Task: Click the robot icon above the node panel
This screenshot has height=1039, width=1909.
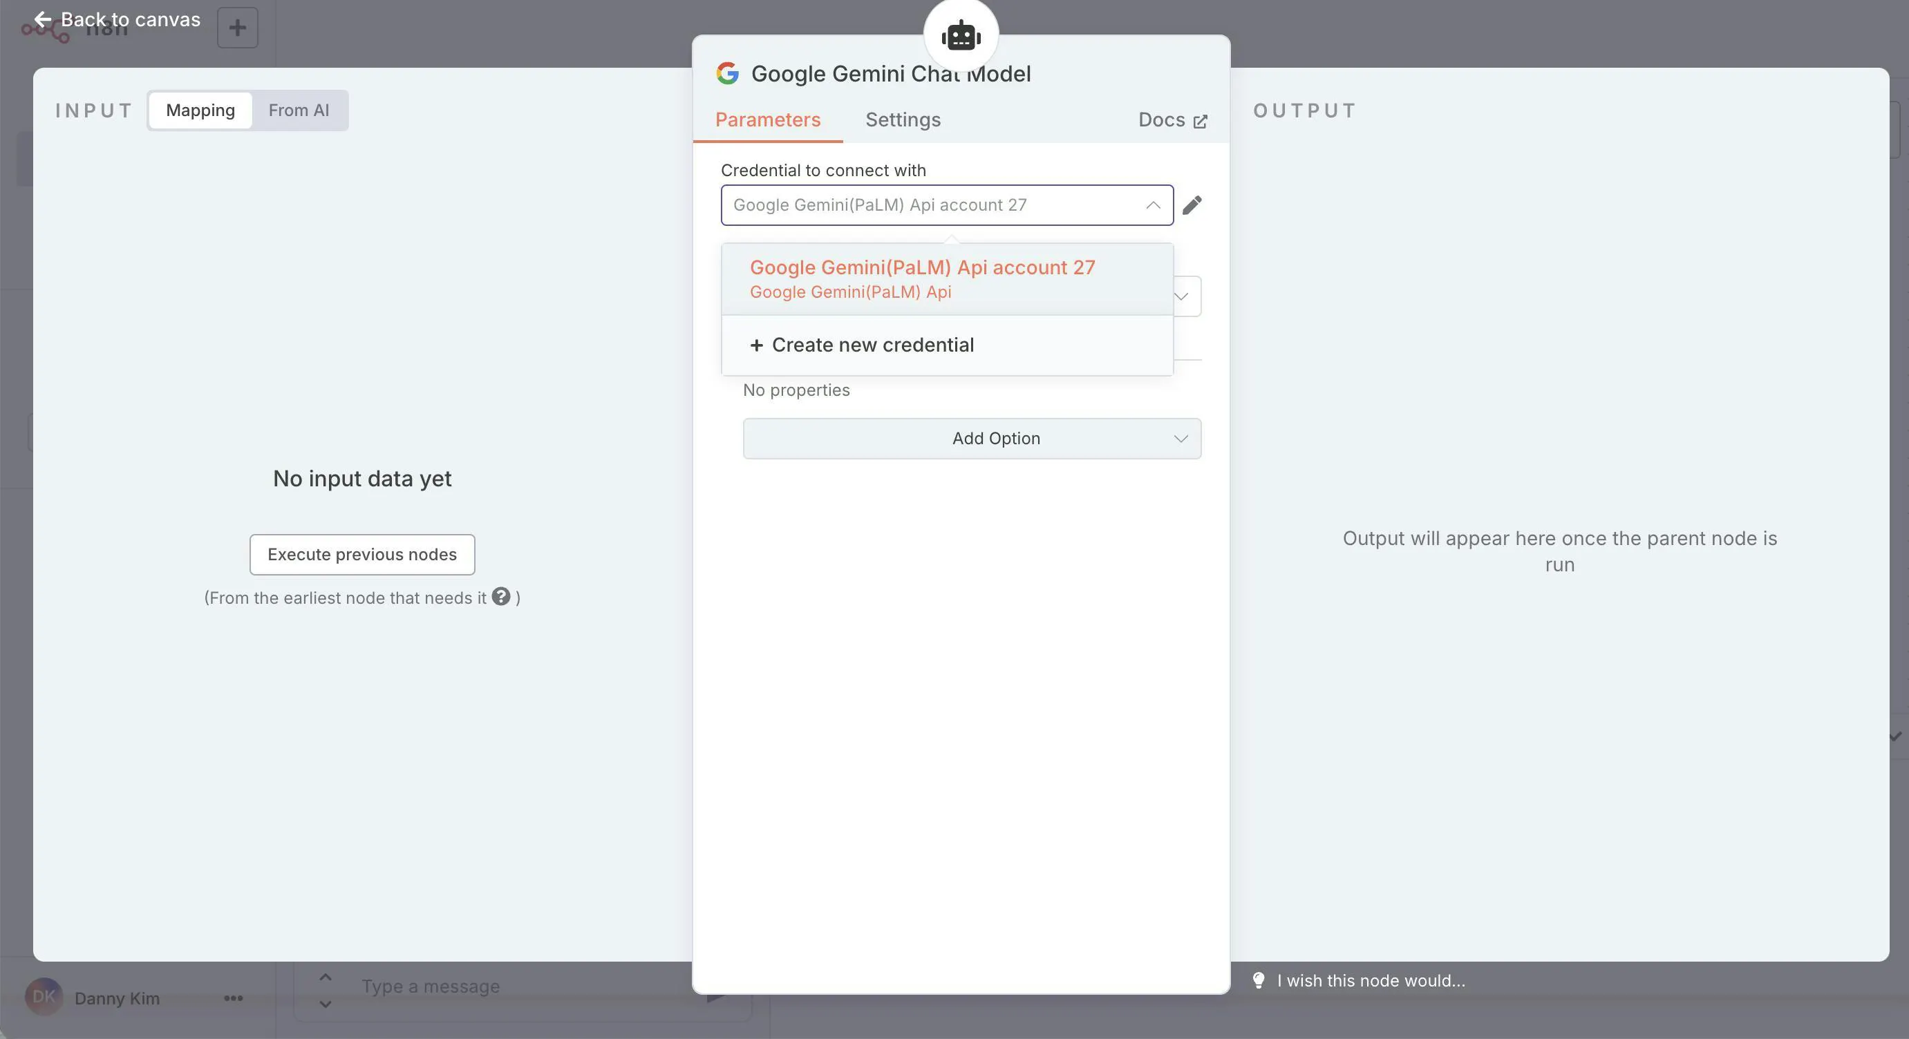Action: (x=961, y=35)
